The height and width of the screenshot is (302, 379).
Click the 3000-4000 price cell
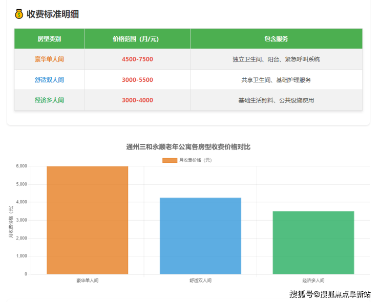click(x=137, y=100)
